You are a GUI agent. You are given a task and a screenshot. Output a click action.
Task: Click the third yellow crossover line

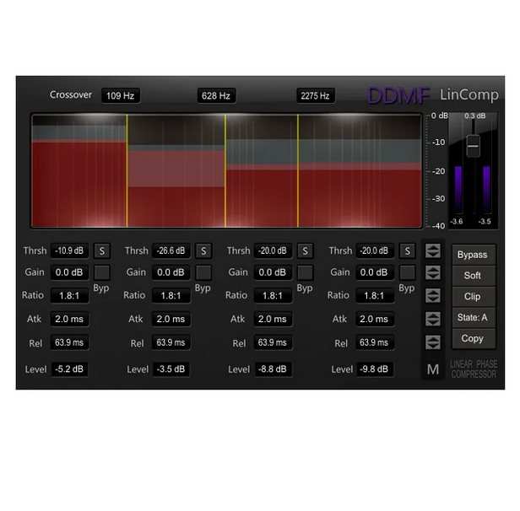point(298,170)
